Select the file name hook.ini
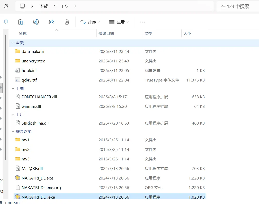The width and height of the screenshot is (259, 204). tap(29, 71)
